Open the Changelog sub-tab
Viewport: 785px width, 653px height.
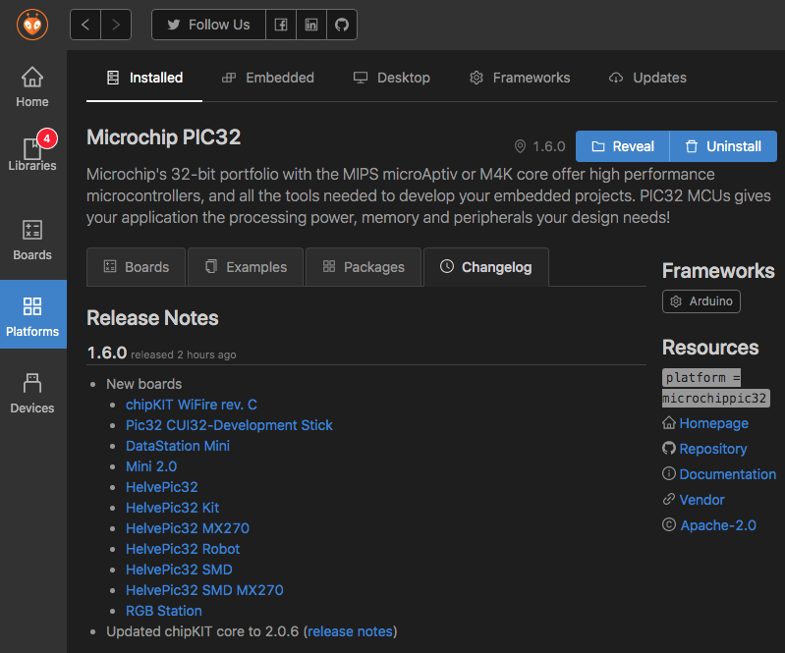486,267
